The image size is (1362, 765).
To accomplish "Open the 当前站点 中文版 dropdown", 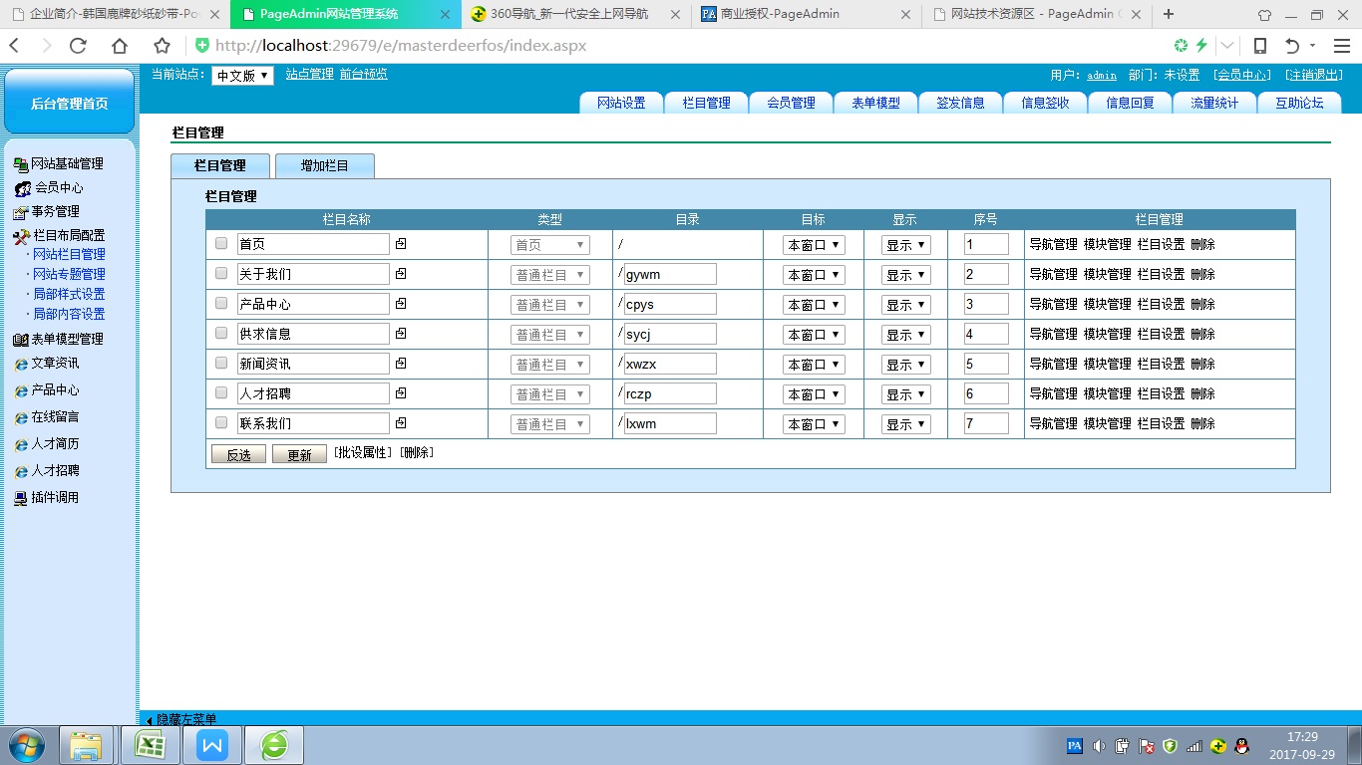I will (x=242, y=76).
